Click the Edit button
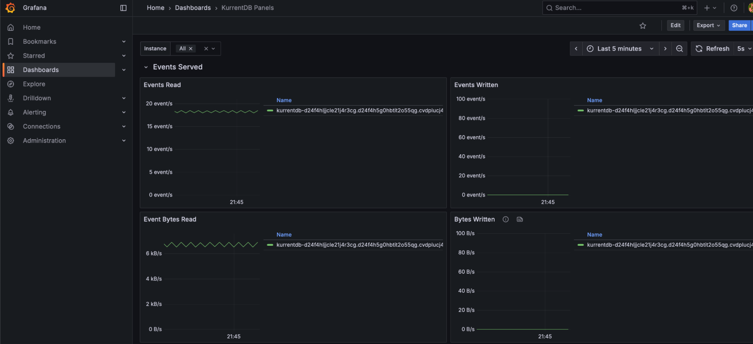This screenshot has height=344, width=753. (x=675, y=25)
